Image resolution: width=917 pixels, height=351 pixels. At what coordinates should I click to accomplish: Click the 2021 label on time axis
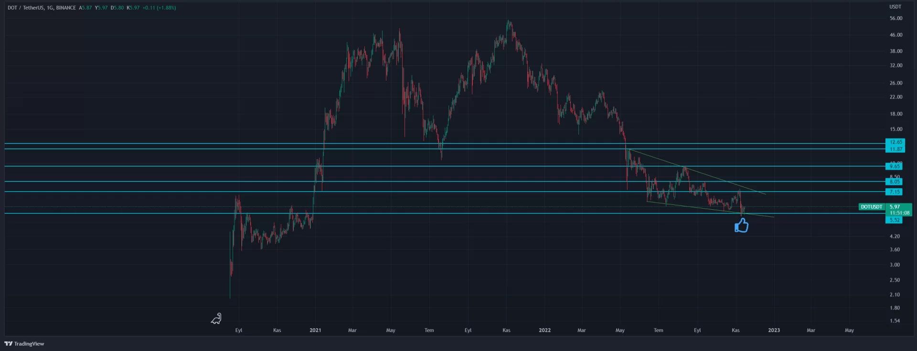pyautogui.click(x=315, y=330)
